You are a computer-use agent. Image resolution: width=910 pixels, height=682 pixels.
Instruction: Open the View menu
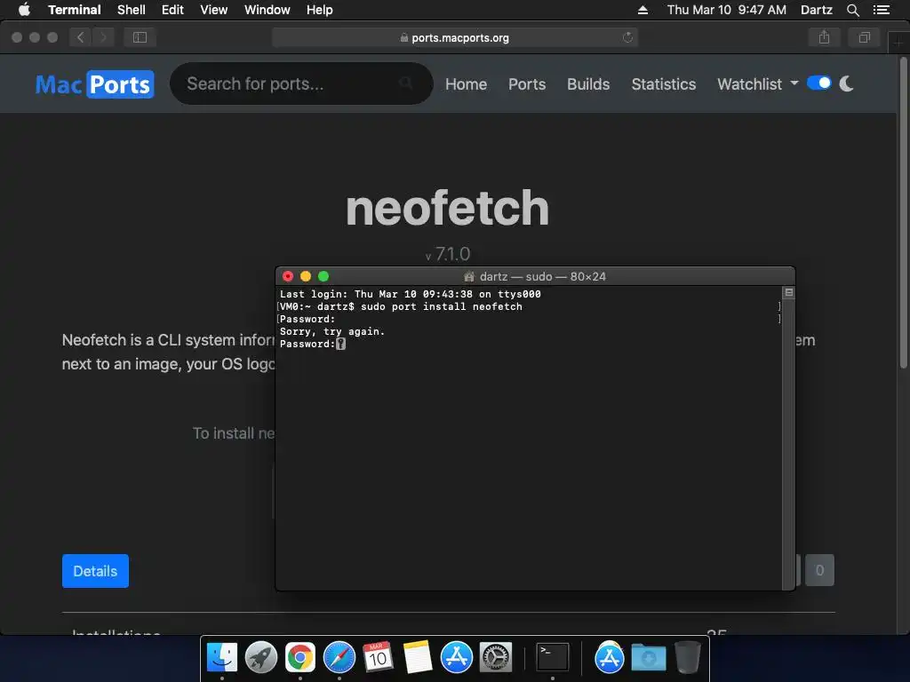click(213, 10)
